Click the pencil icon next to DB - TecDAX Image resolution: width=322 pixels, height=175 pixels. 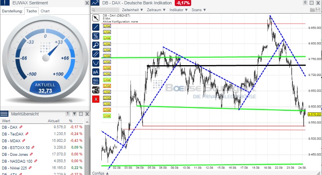pyautogui.click(x=27, y=134)
